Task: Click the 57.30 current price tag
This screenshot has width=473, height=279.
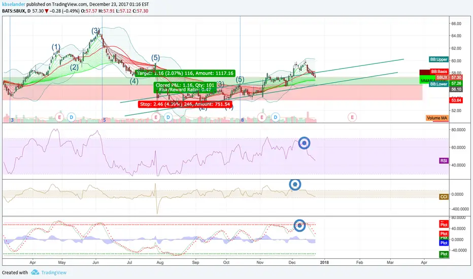Action: (456, 78)
